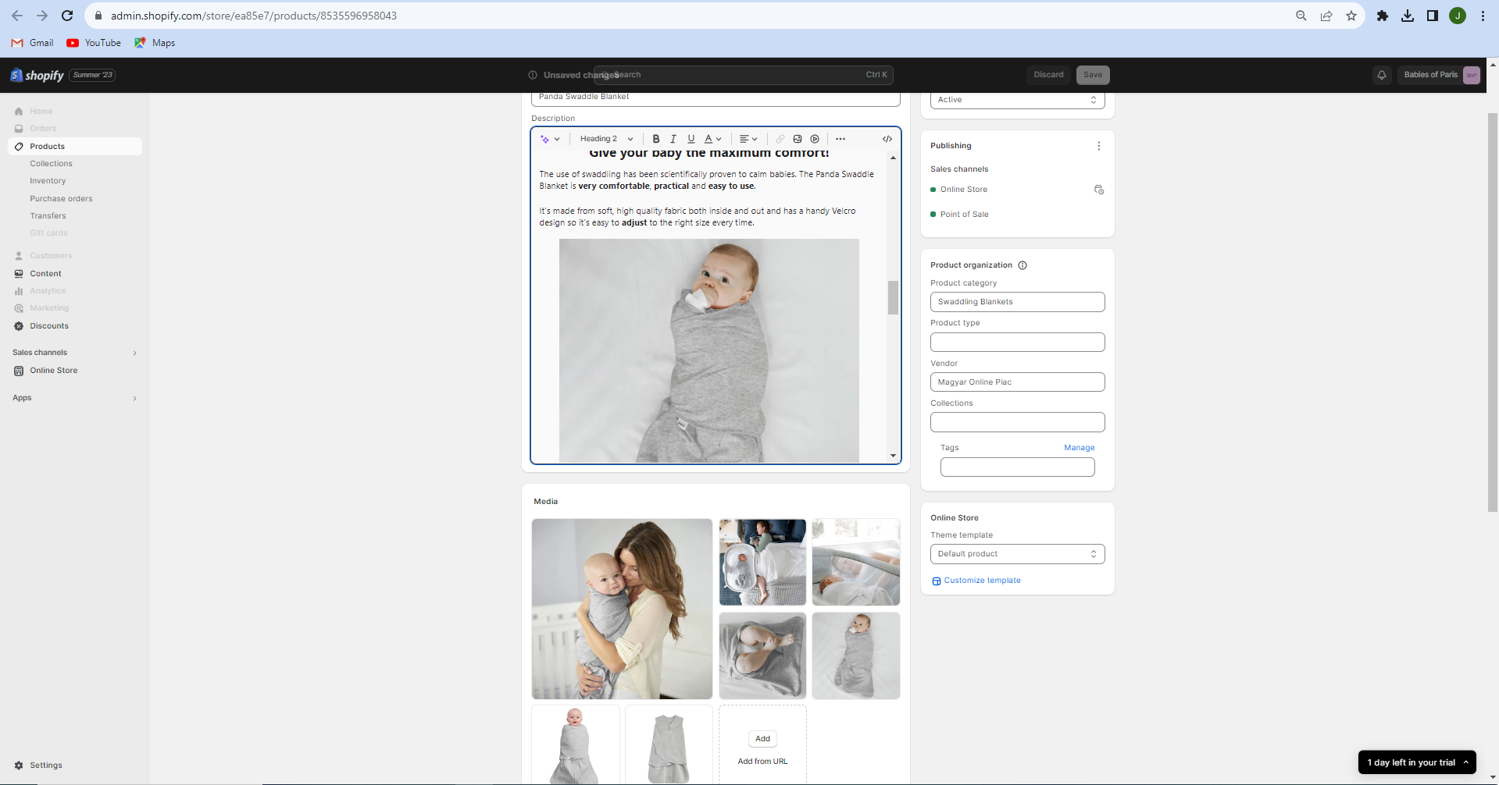Focus the Shopify search bar
This screenshot has width=1499, height=785.
[x=743, y=75]
